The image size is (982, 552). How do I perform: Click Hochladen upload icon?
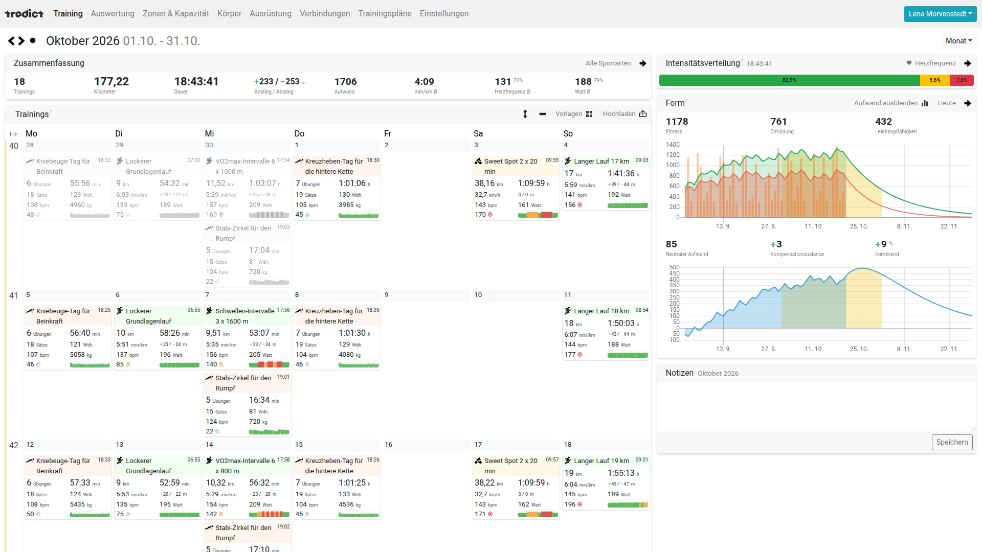tap(643, 113)
